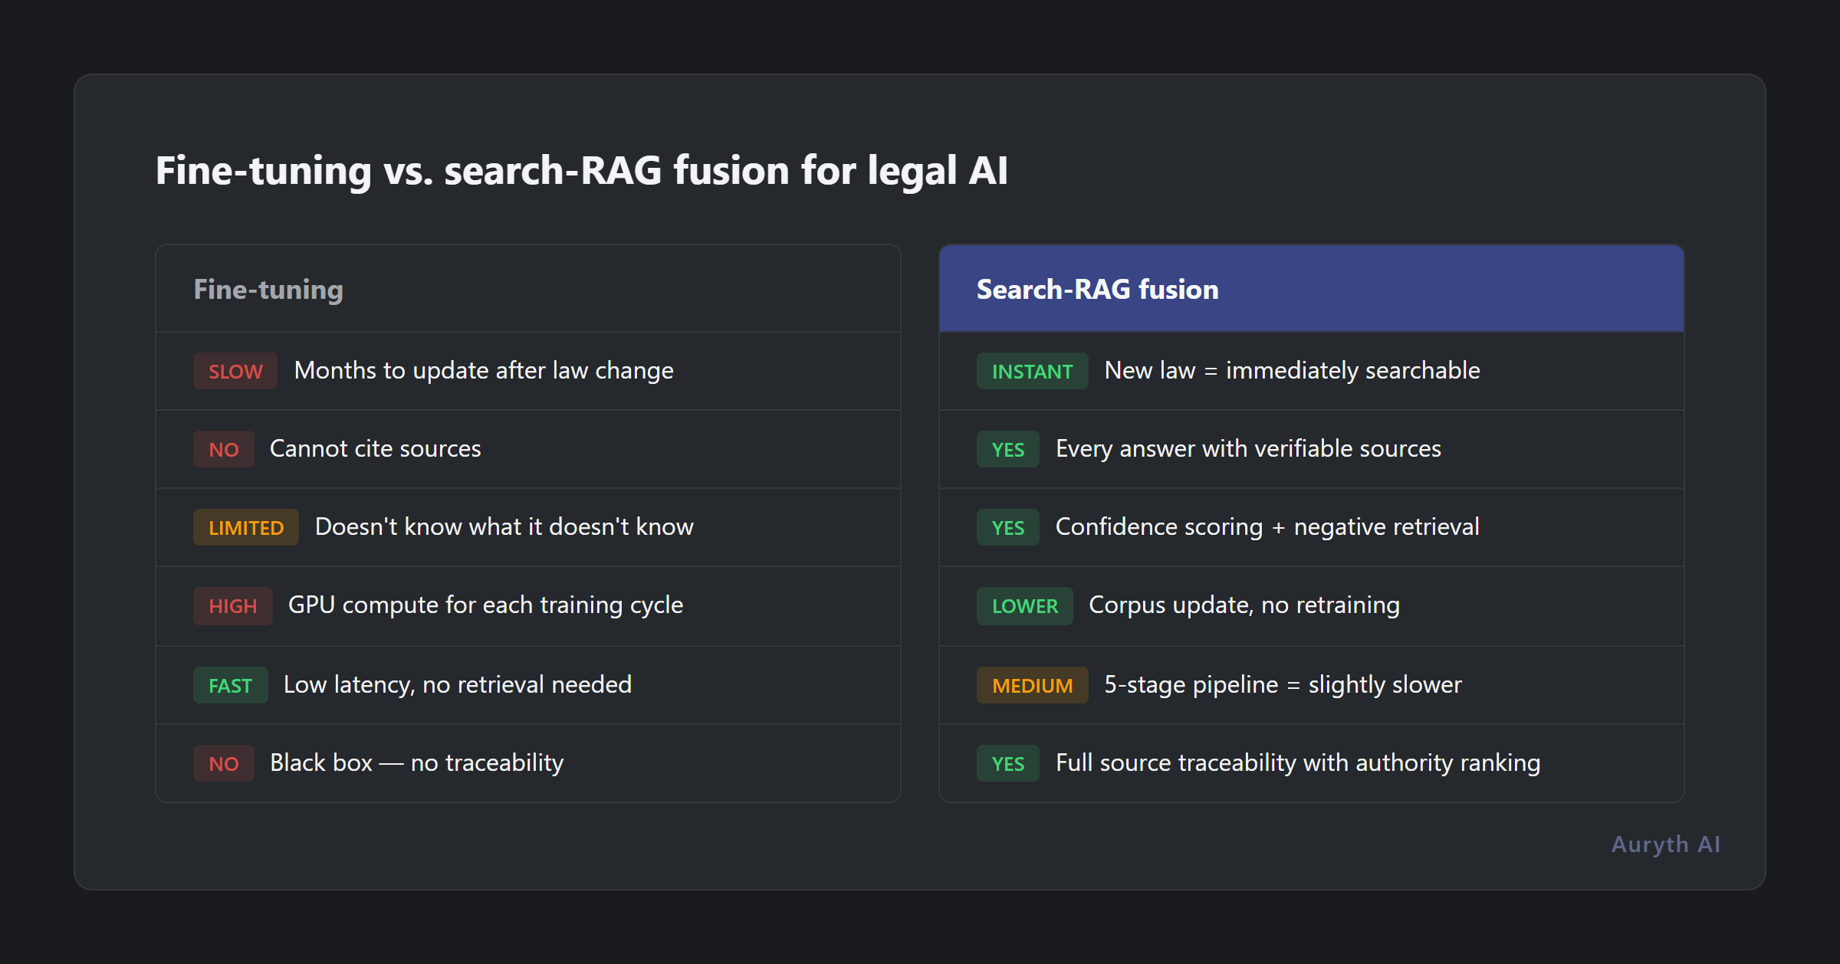Toggle the YES badge for verifiable sources
This screenshot has width=1840, height=964.
point(1007,449)
